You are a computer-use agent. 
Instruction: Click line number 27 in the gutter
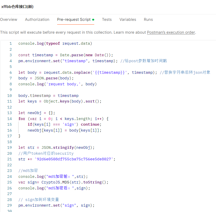(10, 194)
